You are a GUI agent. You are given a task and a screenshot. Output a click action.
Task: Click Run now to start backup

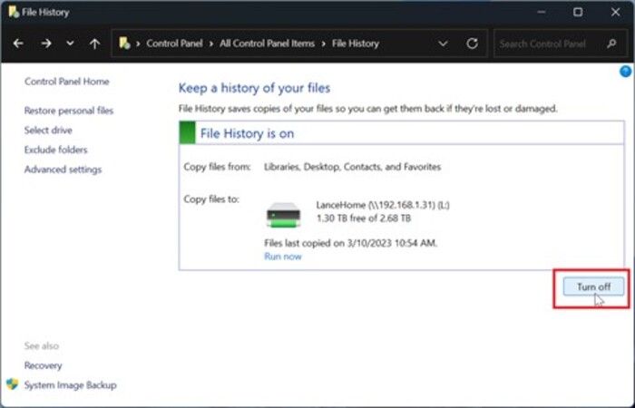[x=283, y=257]
